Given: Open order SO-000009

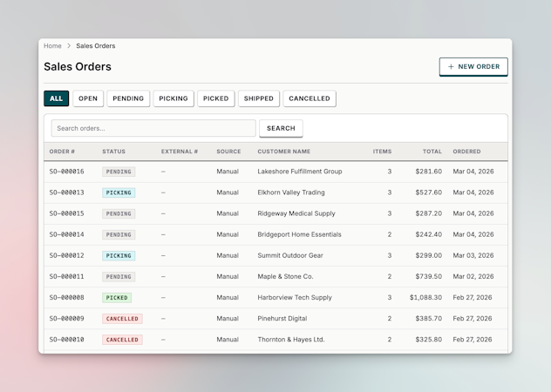Looking at the screenshot, I should 66,319.
